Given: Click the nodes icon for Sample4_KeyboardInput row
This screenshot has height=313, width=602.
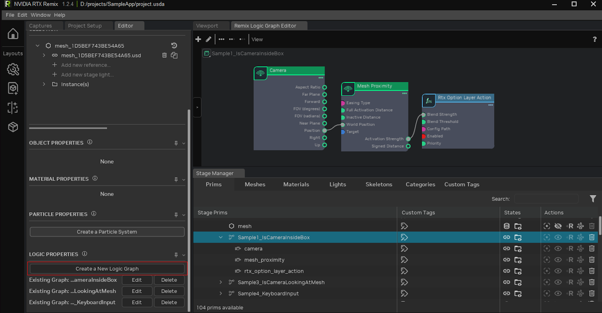Looking at the screenshot, I should click(581, 293).
